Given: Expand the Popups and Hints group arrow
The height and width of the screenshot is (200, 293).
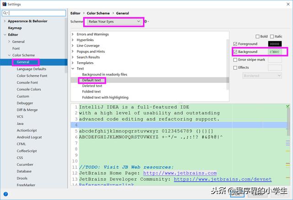Looking at the screenshot, I should point(73,51).
